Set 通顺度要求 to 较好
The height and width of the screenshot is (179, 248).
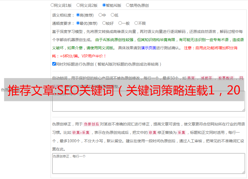[104, 23]
